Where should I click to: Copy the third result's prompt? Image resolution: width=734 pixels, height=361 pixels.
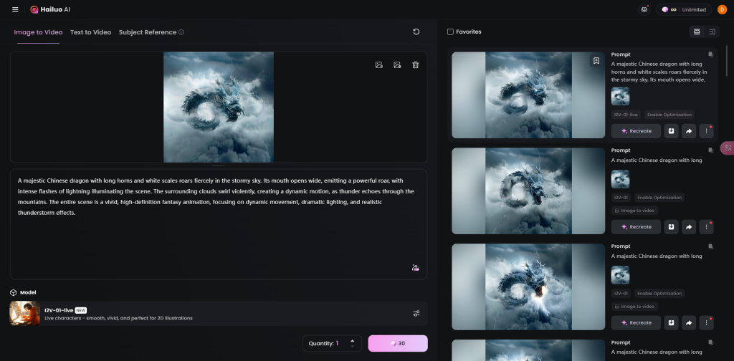tap(710, 246)
